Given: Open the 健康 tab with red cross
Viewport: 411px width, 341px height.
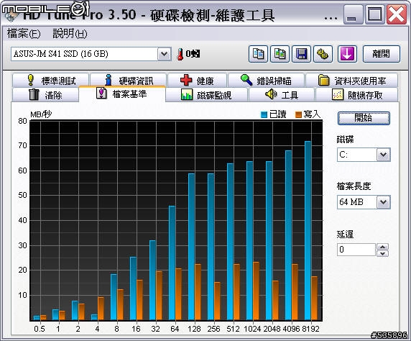Looking at the screenshot, I should [x=197, y=81].
